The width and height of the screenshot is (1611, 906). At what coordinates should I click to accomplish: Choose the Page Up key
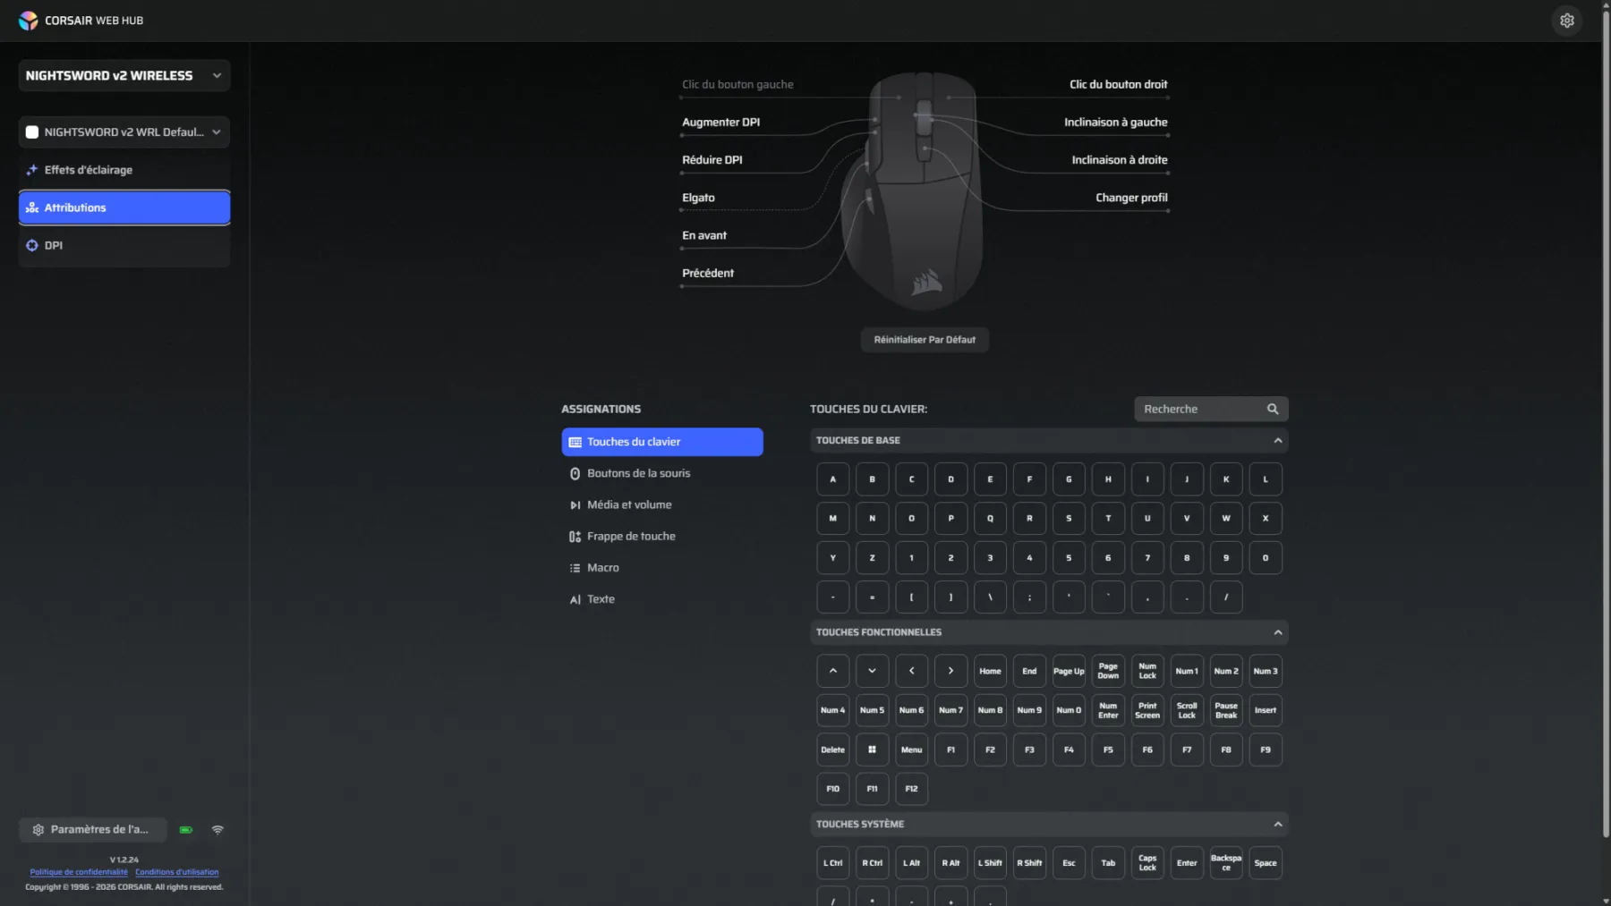coord(1069,671)
